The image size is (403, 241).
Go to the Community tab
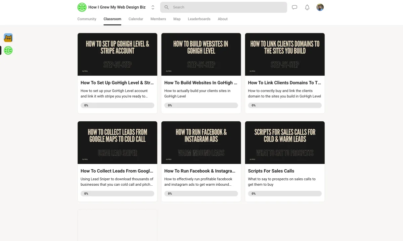tap(87, 19)
